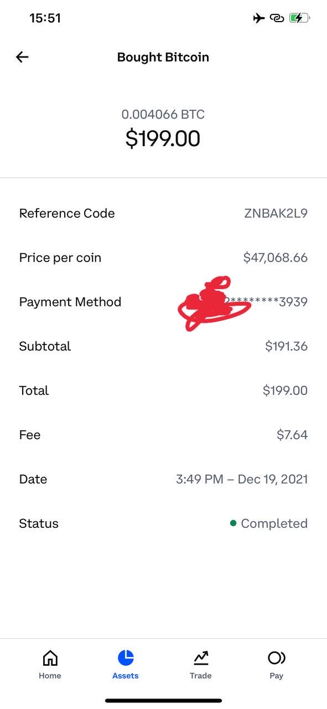Open the Pay icon
This screenshot has width=327, height=709.
click(x=277, y=657)
